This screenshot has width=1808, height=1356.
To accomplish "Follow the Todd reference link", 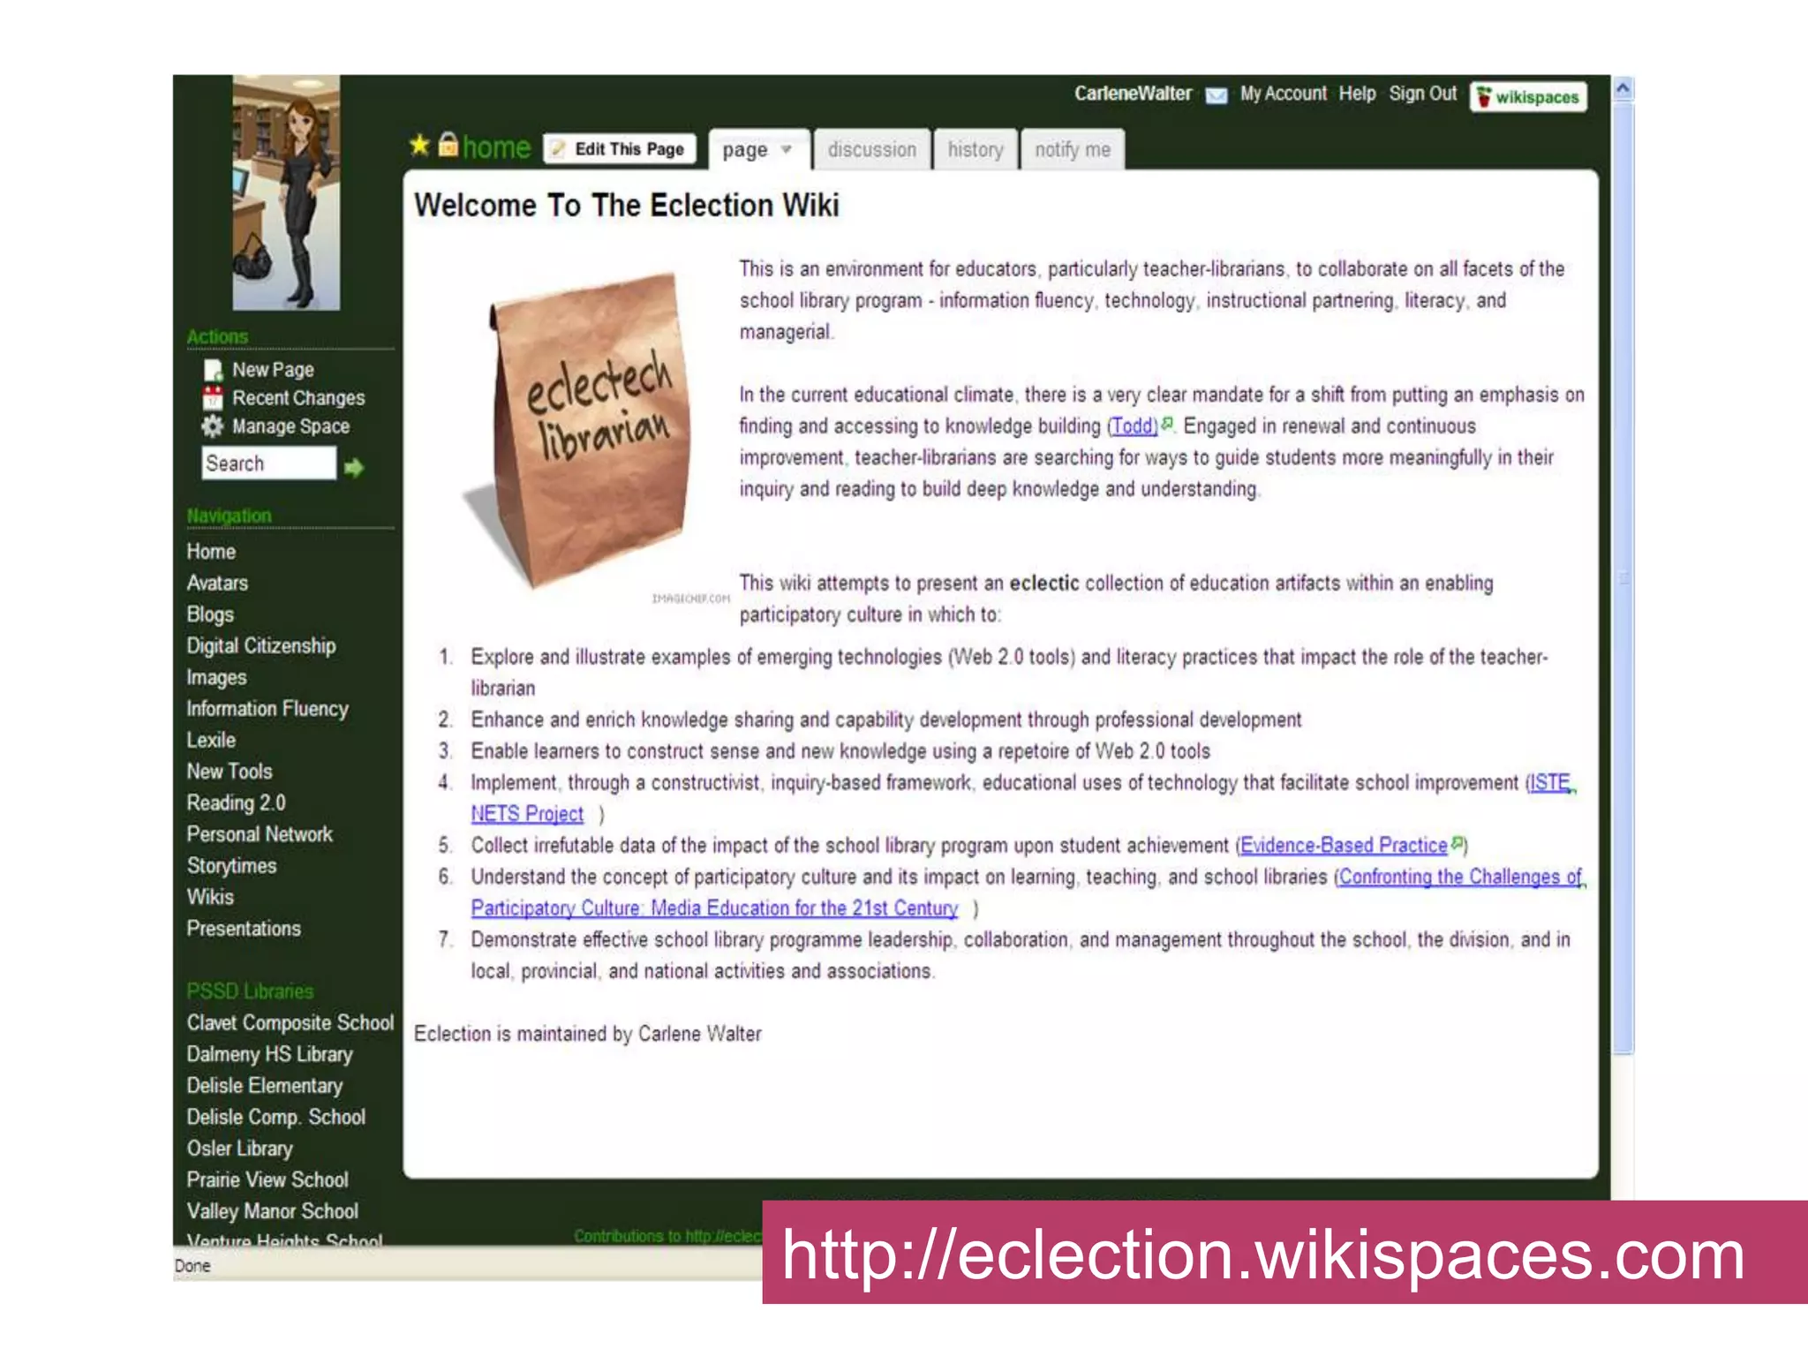I will (1133, 426).
